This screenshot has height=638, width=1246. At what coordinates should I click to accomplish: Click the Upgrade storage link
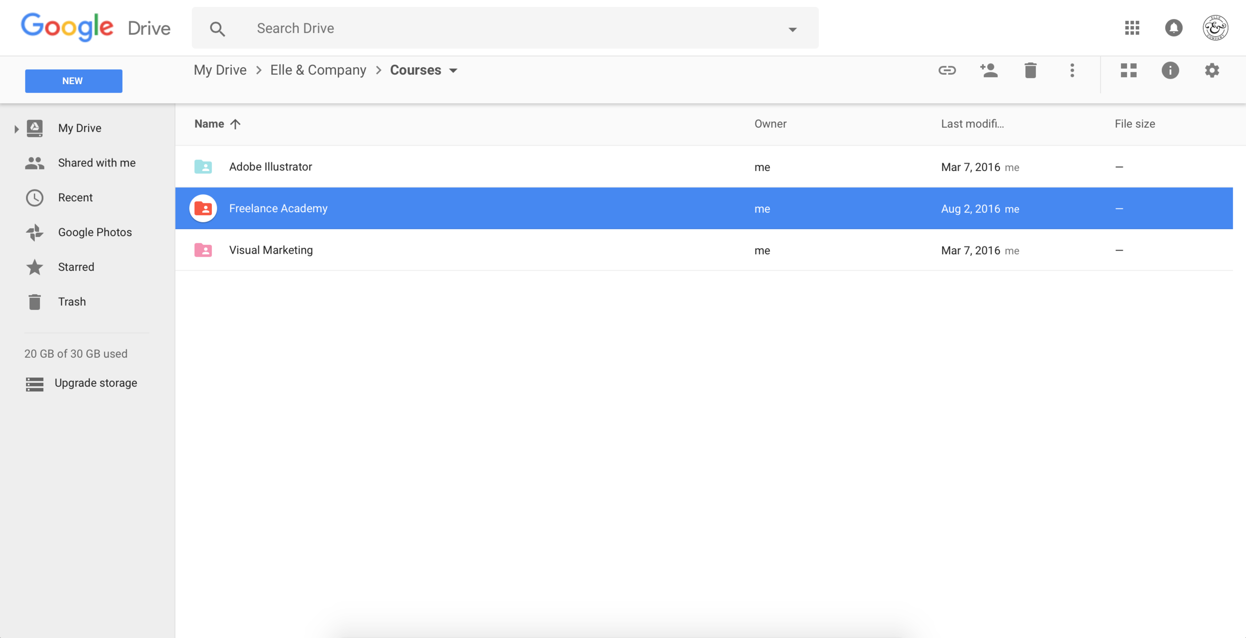coord(96,383)
